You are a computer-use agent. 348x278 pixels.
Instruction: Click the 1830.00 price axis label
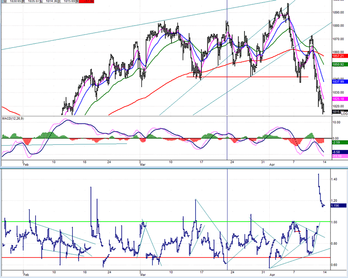[x=338, y=92]
